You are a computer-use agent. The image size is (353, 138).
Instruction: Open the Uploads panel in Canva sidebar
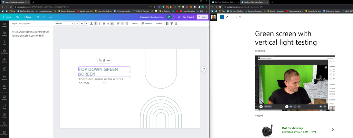pos(4,60)
